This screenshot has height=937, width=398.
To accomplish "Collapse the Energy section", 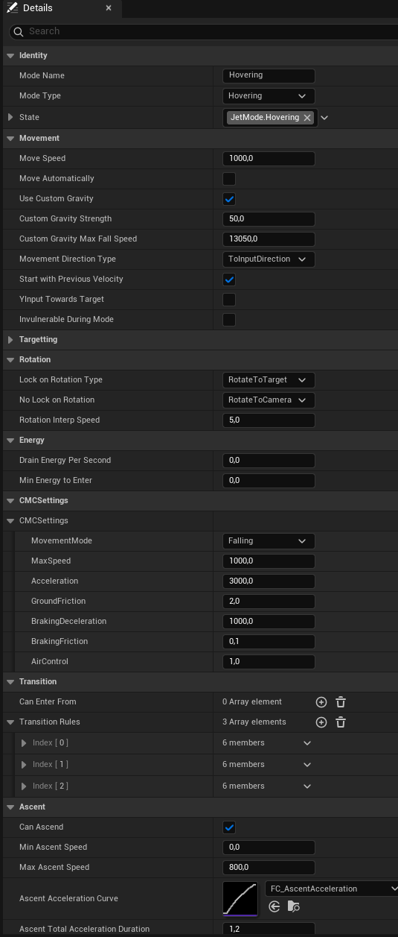I will [10, 441].
